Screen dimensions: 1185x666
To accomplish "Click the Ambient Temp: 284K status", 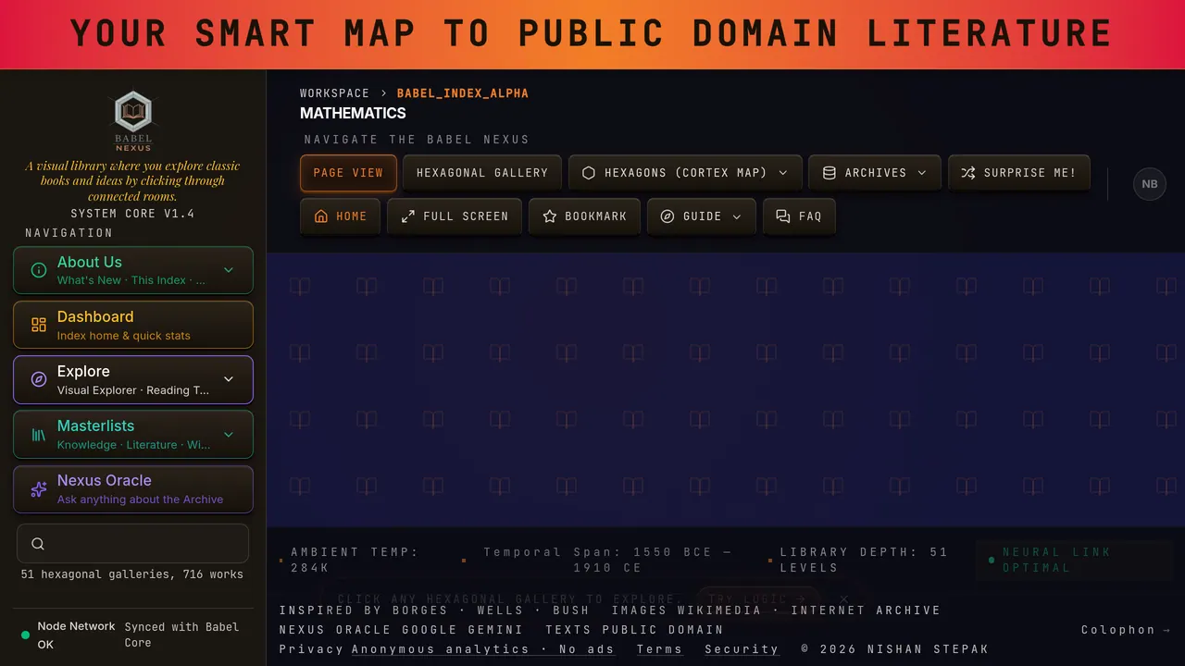I will 355,560.
